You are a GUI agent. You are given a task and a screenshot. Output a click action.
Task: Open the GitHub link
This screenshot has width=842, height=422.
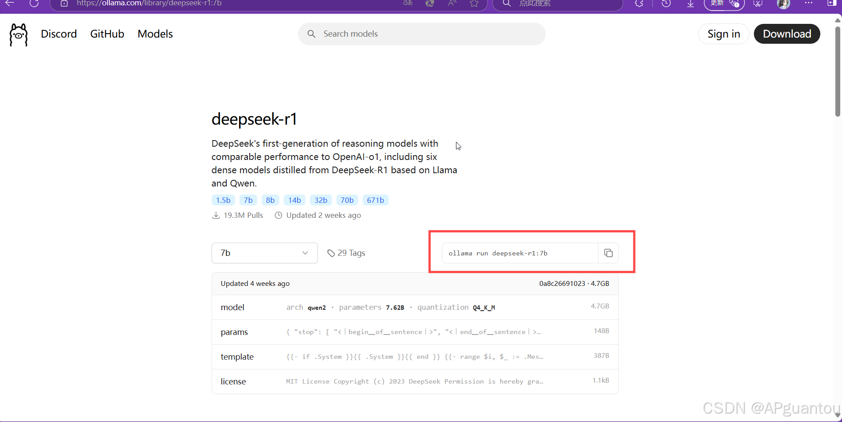point(107,34)
